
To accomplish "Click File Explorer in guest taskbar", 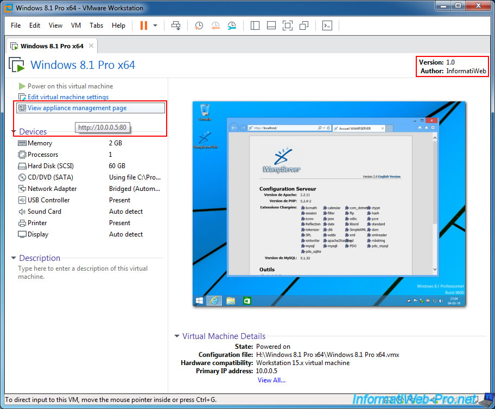I will tap(231, 301).
